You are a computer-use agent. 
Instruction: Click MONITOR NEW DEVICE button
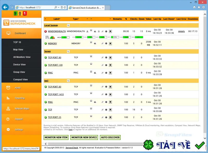point(84,137)
